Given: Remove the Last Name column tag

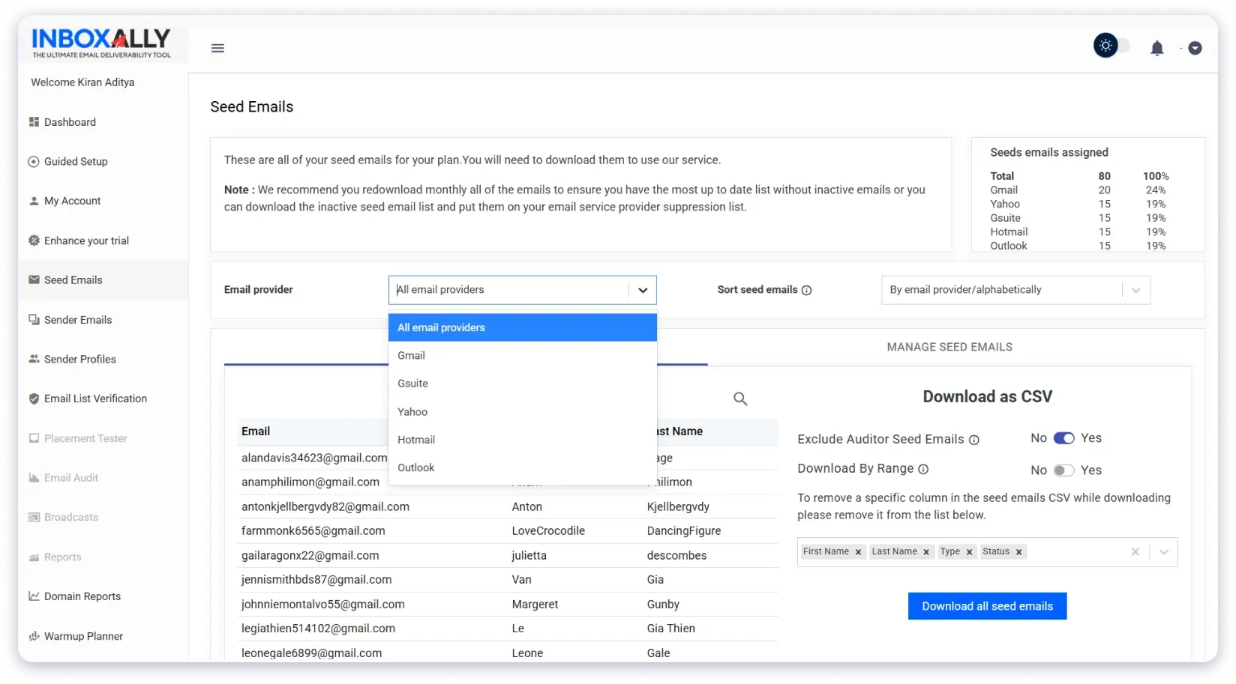Looking at the screenshot, I should tap(926, 552).
